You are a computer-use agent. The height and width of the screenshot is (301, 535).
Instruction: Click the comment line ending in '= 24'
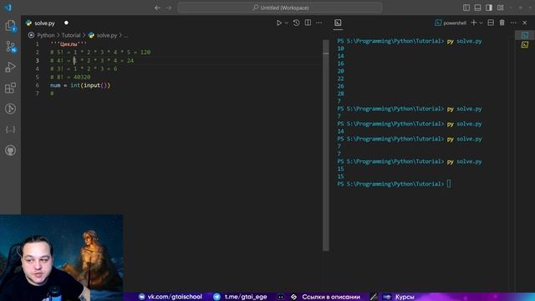92,60
